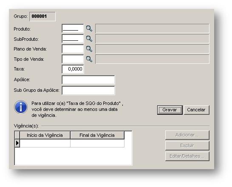Focus the Plano de Venda code field
Image resolution: width=232 pixels, height=187 pixels.
pyautogui.click(x=73, y=49)
